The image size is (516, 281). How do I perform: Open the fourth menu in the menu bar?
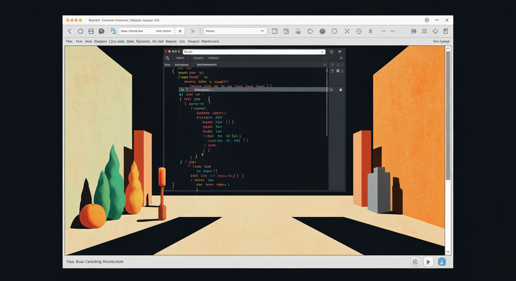coord(100,41)
